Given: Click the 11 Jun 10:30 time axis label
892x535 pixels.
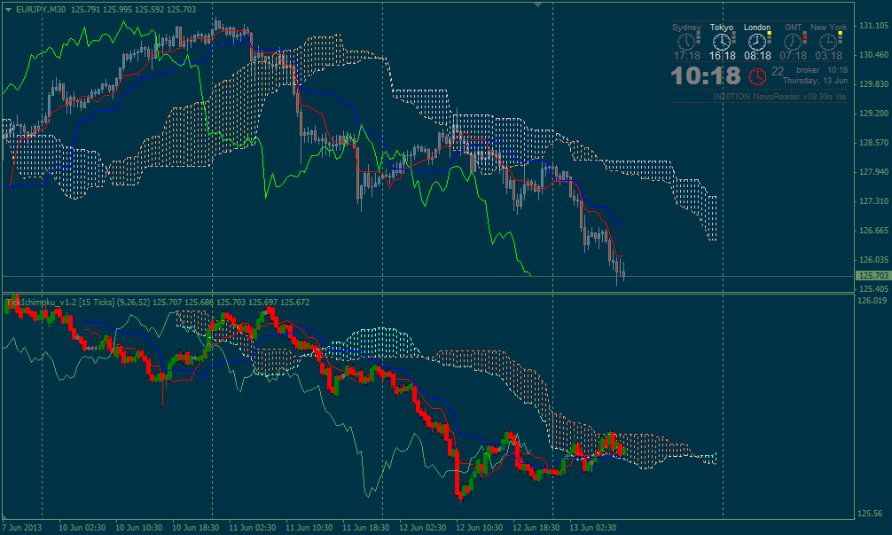Looking at the screenshot, I should coord(309,528).
